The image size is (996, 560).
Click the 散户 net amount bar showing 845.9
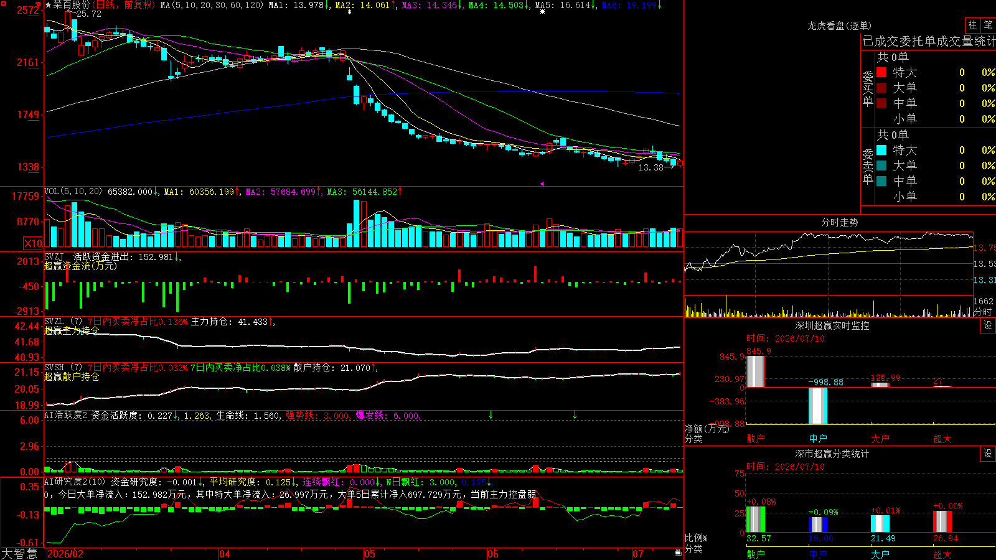point(756,371)
